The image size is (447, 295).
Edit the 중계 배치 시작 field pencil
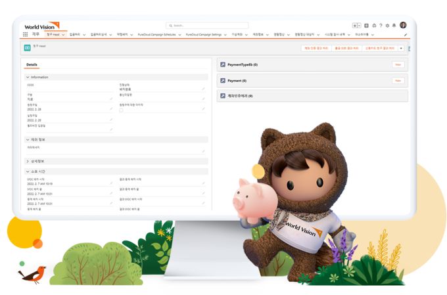(x=111, y=203)
